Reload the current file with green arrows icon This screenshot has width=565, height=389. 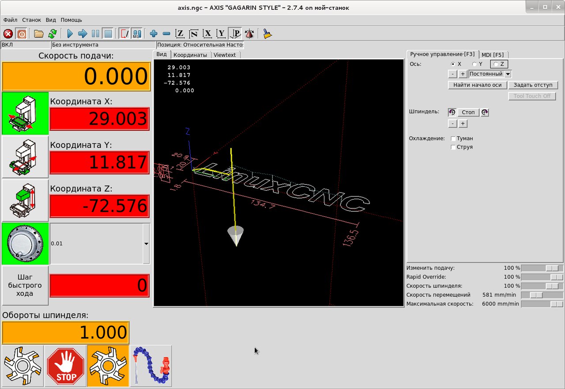pyautogui.click(x=53, y=34)
